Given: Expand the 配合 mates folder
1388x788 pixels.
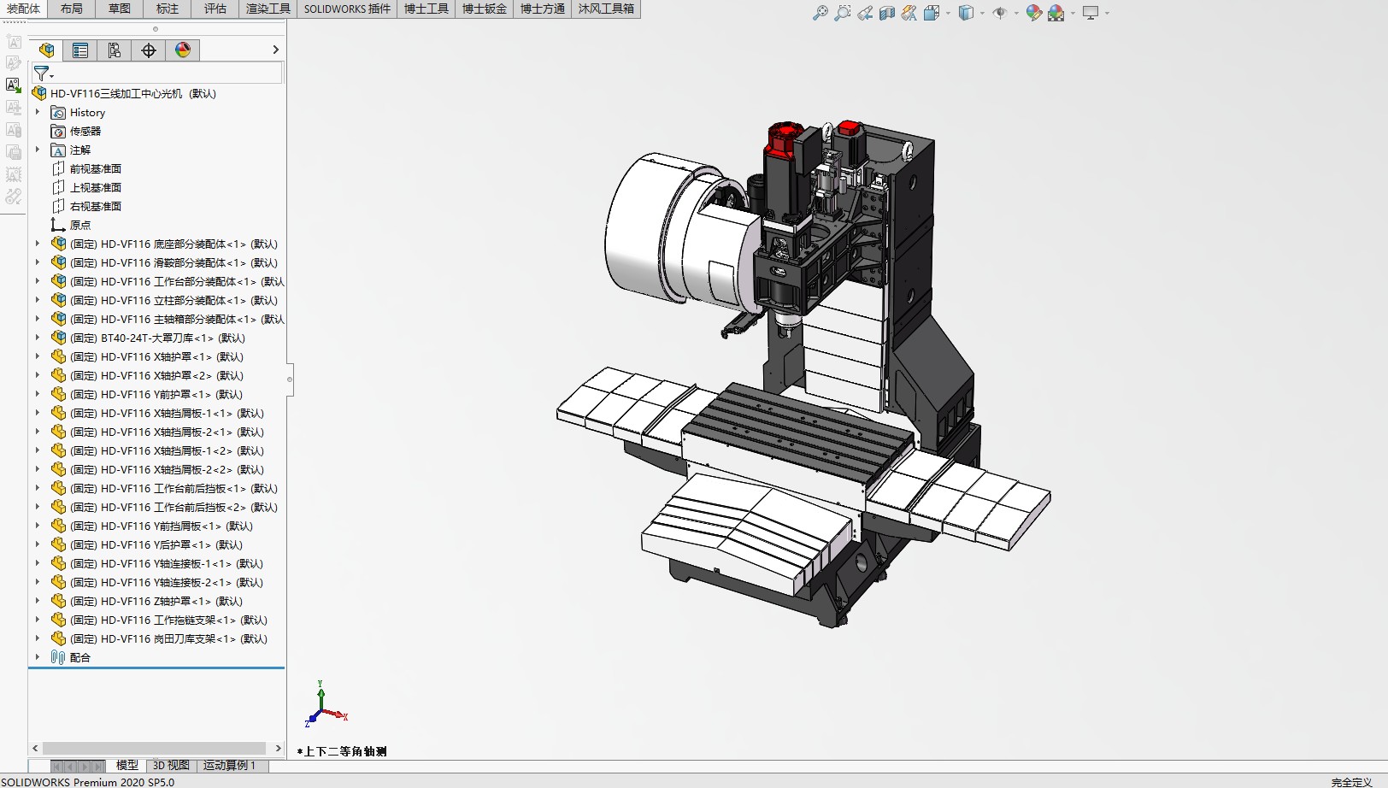Looking at the screenshot, I should click(x=37, y=657).
